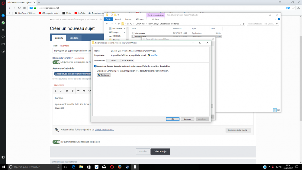This screenshot has height=170, width=302.
Task: Switch to the Audit tab
Action: [113, 61]
